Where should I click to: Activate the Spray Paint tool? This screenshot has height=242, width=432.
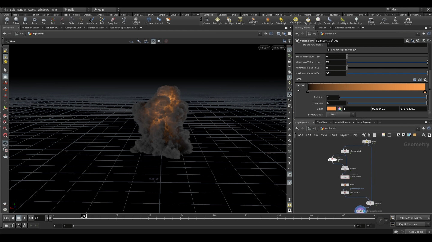[112, 20]
